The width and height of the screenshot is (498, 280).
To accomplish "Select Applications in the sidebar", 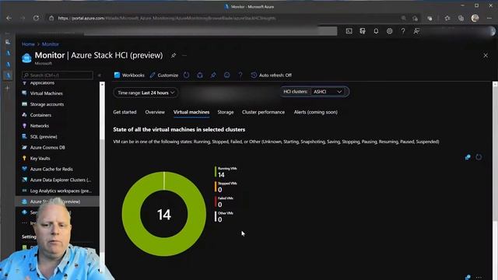I will (x=42, y=83).
